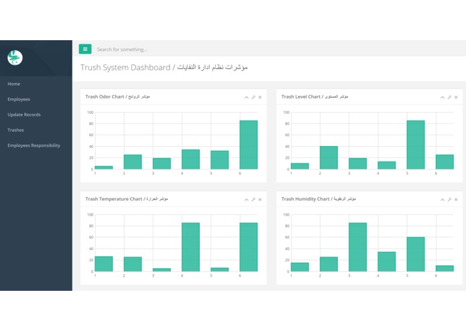466x331 pixels.
Task: Click the Trash Level Chart title
Action: pos(314,96)
